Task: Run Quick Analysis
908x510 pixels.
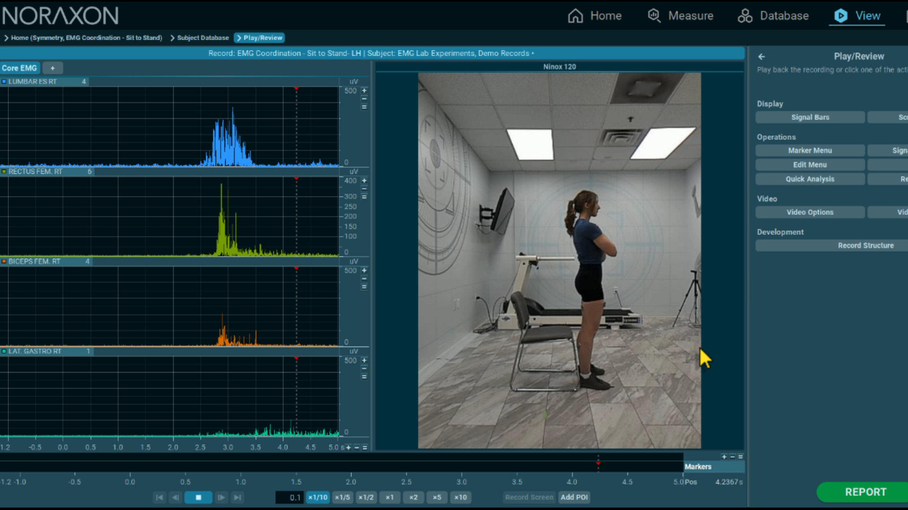Action: coord(810,179)
